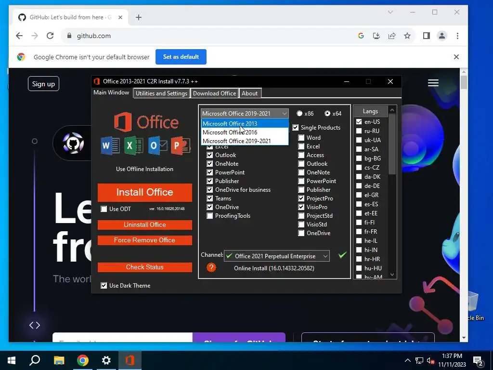The height and width of the screenshot is (370, 493).
Task: Click the Google icon in the address bar
Action: point(361,36)
